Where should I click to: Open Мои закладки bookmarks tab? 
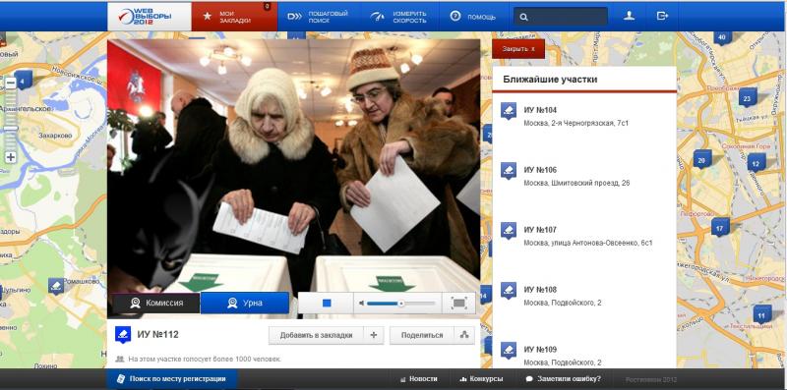pos(234,17)
